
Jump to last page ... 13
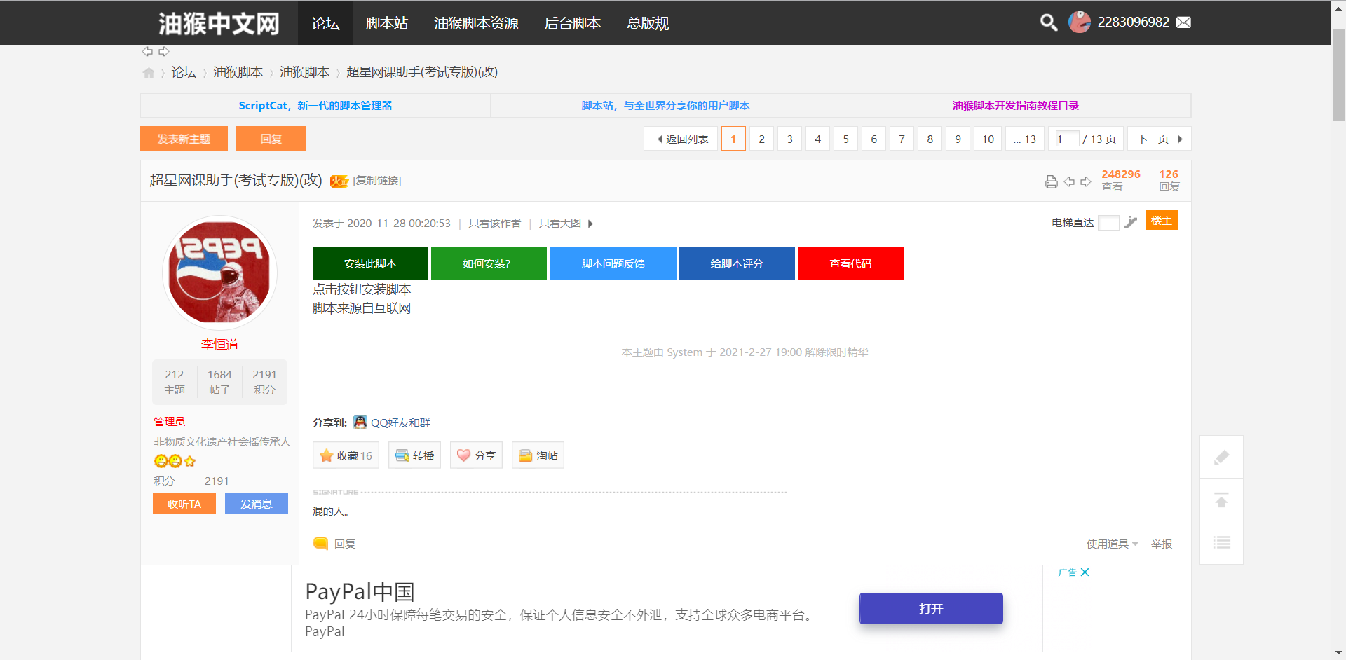click(x=1025, y=139)
